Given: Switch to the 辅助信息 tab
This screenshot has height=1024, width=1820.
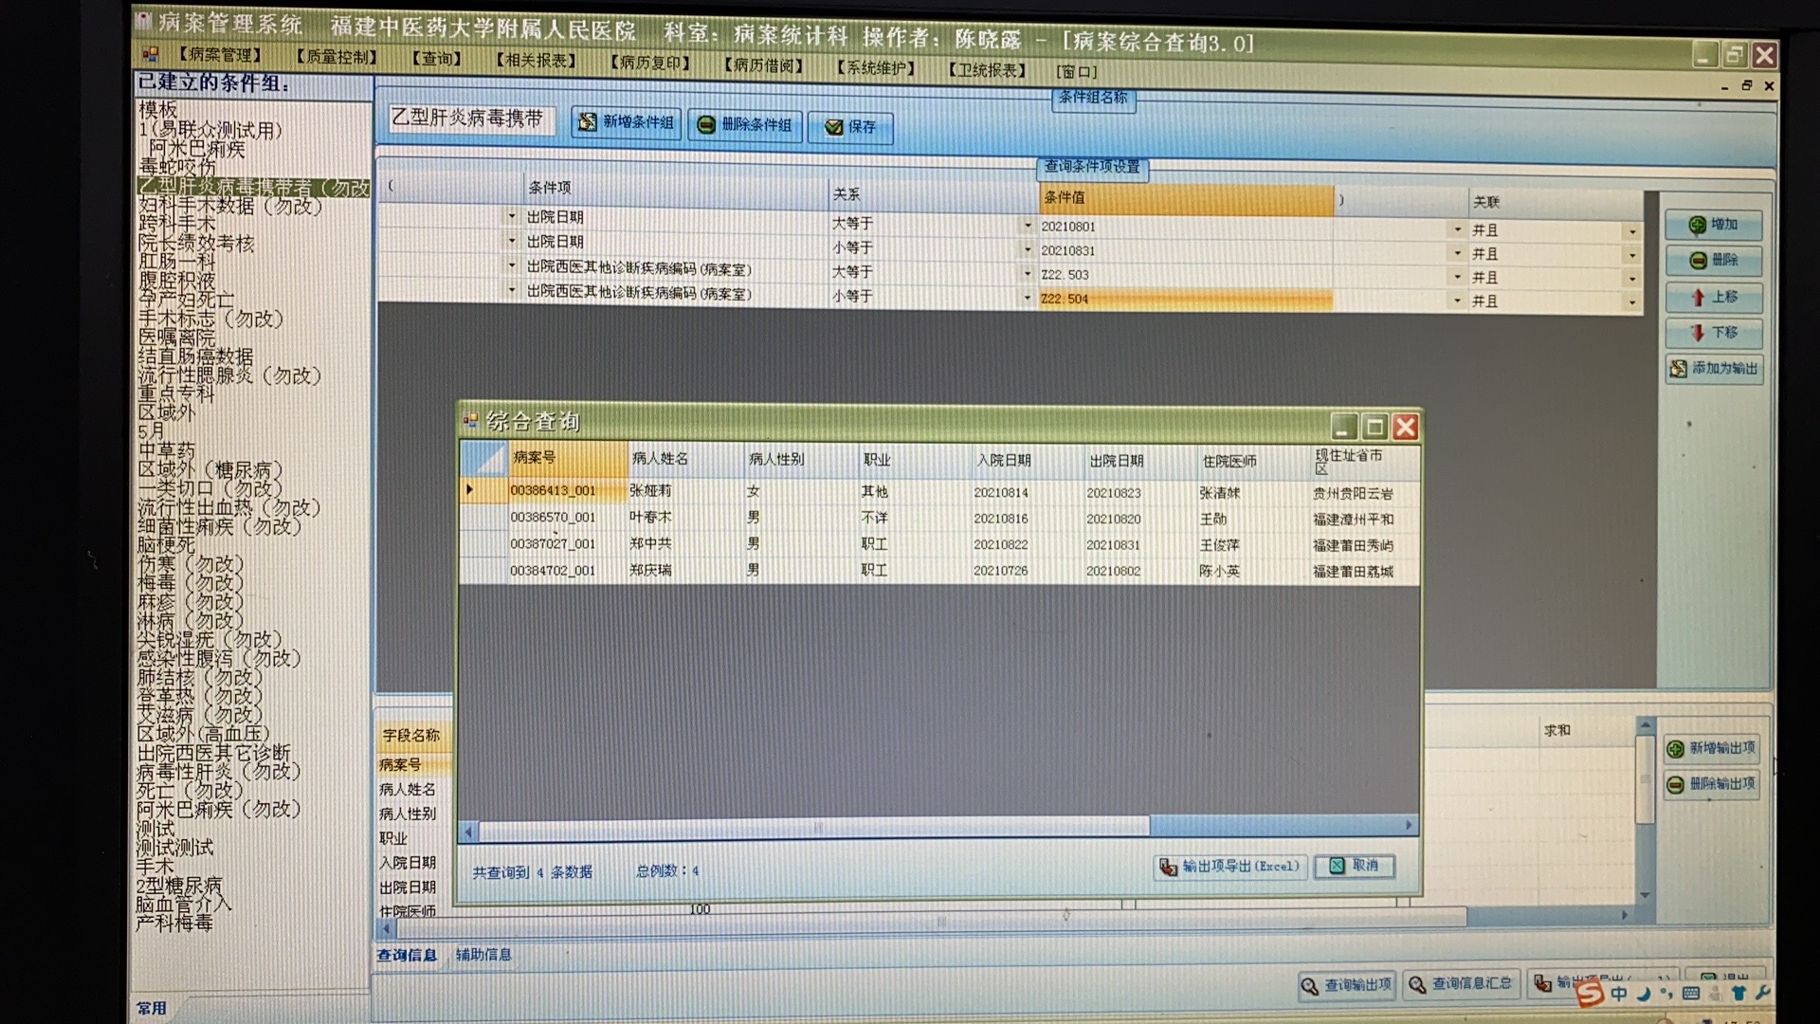Looking at the screenshot, I should click(x=483, y=955).
